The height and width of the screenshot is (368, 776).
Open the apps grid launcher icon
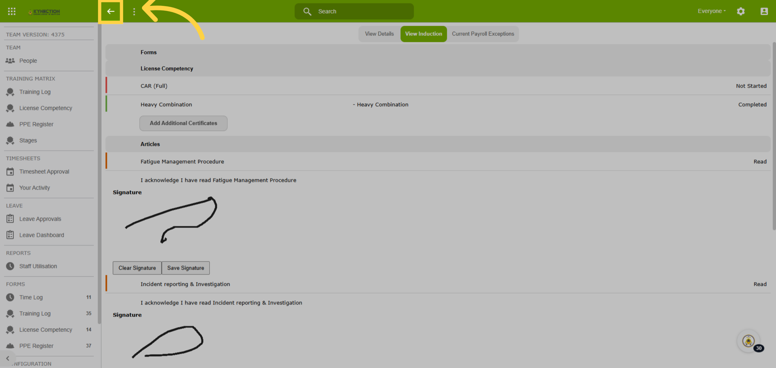point(12,12)
